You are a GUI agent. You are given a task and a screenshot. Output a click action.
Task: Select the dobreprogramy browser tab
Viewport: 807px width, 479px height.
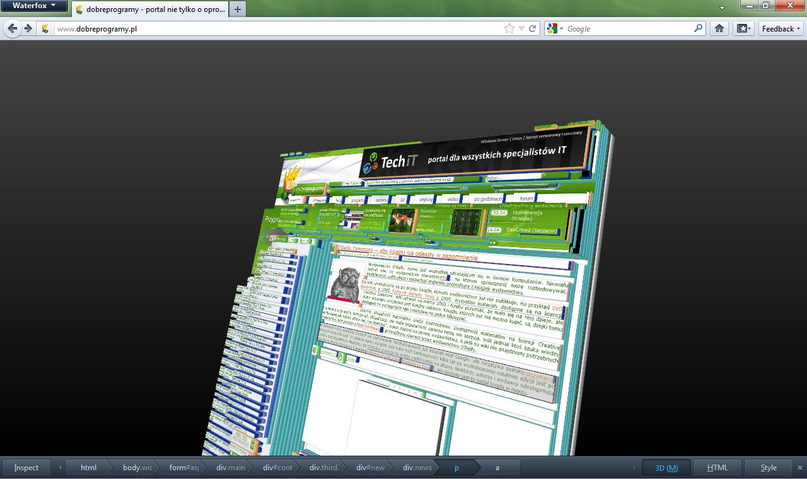[x=149, y=9]
